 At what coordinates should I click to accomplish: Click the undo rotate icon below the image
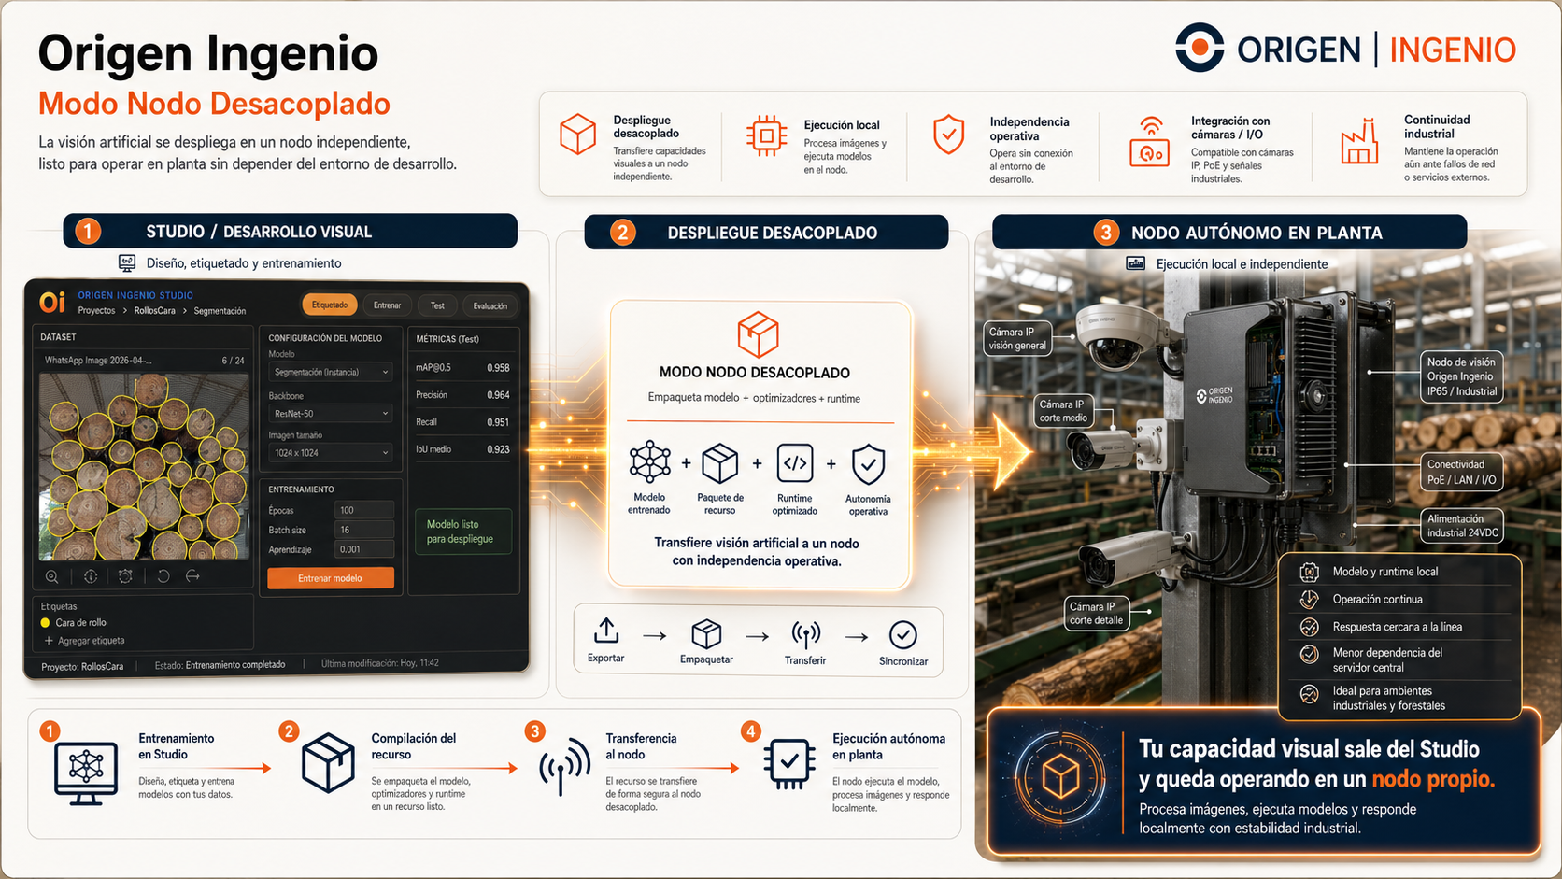coord(163,576)
